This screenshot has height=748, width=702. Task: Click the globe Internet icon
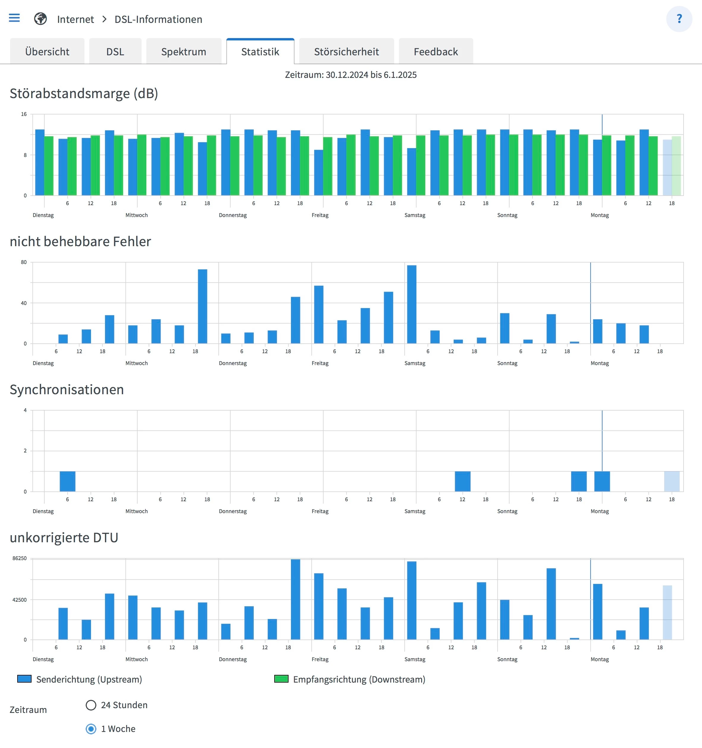coord(40,18)
